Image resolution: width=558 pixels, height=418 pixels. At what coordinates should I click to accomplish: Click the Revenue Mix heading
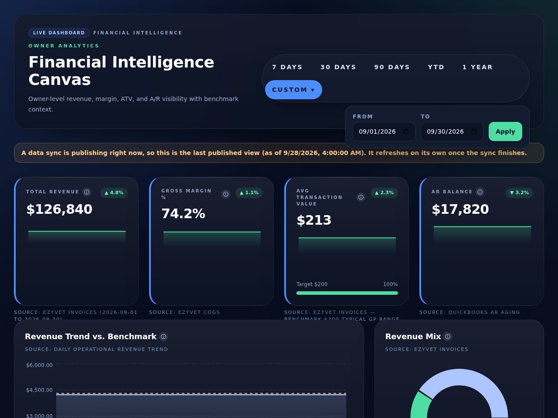(413, 337)
